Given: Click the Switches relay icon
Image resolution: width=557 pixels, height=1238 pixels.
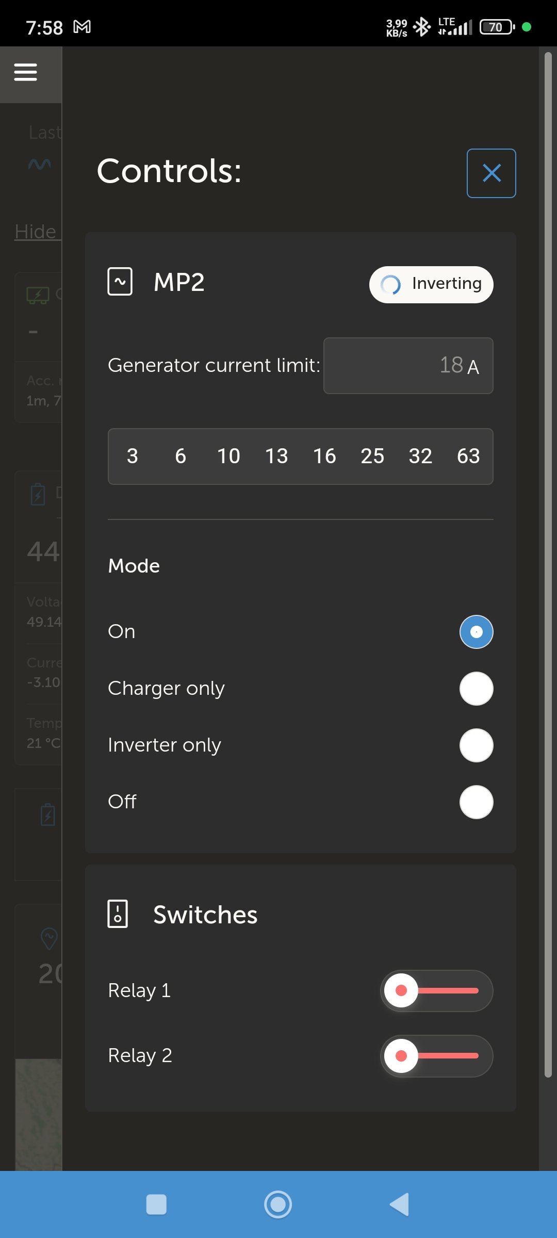Looking at the screenshot, I should 118,914.
